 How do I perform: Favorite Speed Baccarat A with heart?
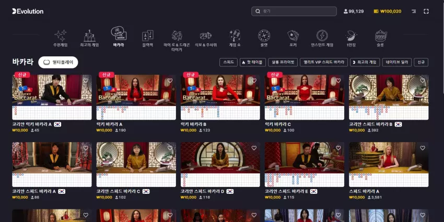[x=423, y=148]
